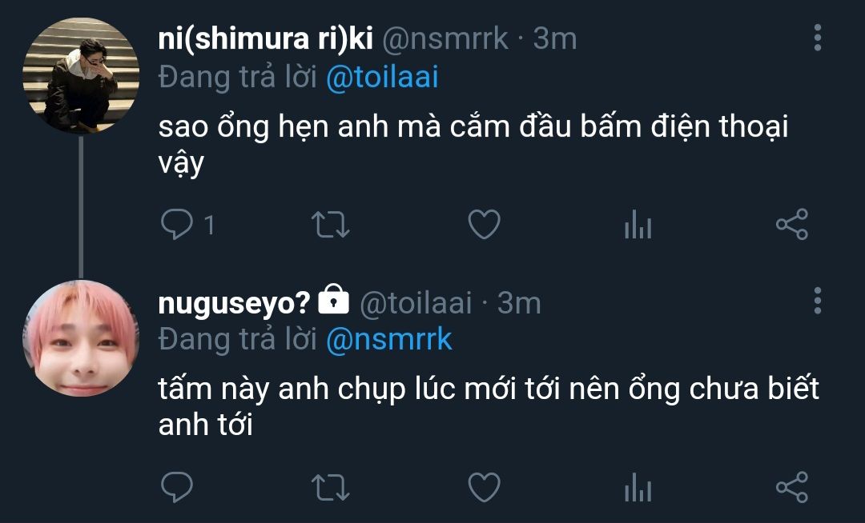This screenshot has width=865, height=523.
Task: View analytics of toilaai's reply tweet
Action: pyautogui.click(x=638, y=488)
